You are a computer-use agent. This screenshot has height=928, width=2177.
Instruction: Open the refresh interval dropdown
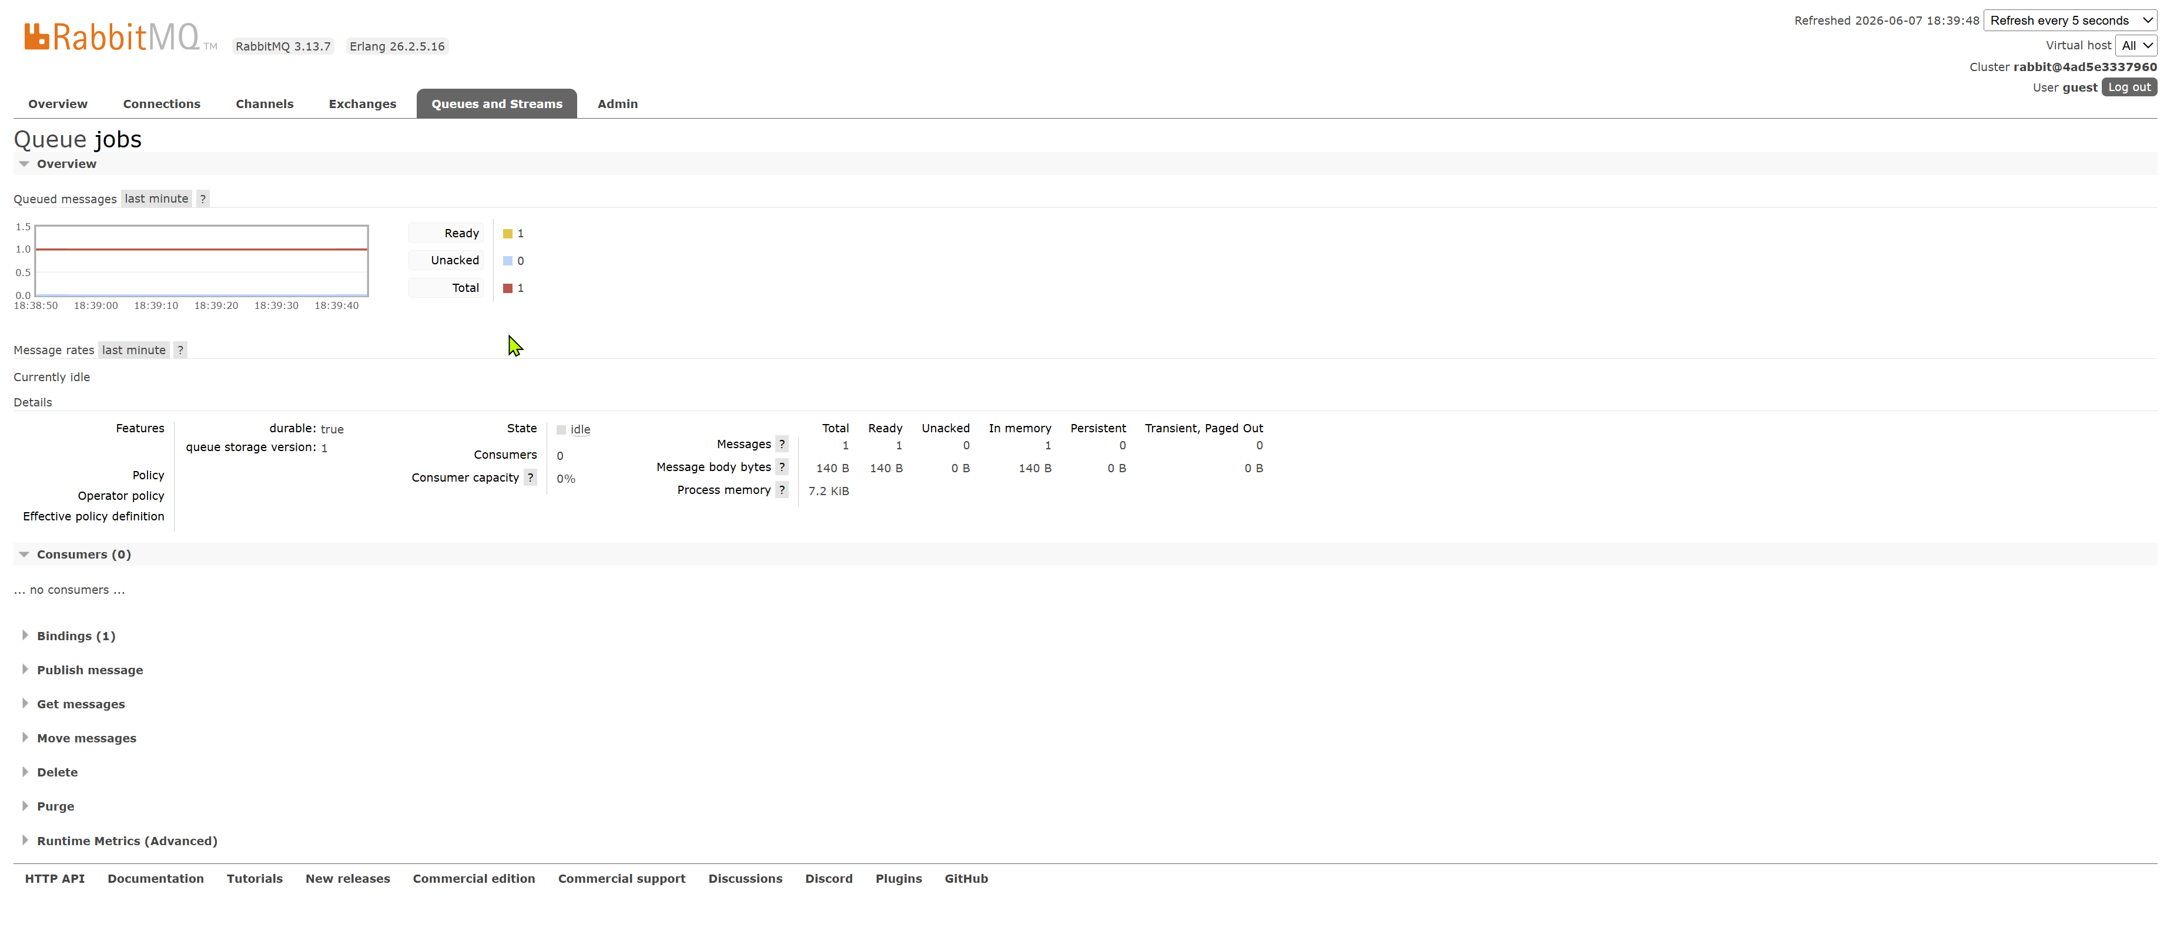click(2069, 21)
